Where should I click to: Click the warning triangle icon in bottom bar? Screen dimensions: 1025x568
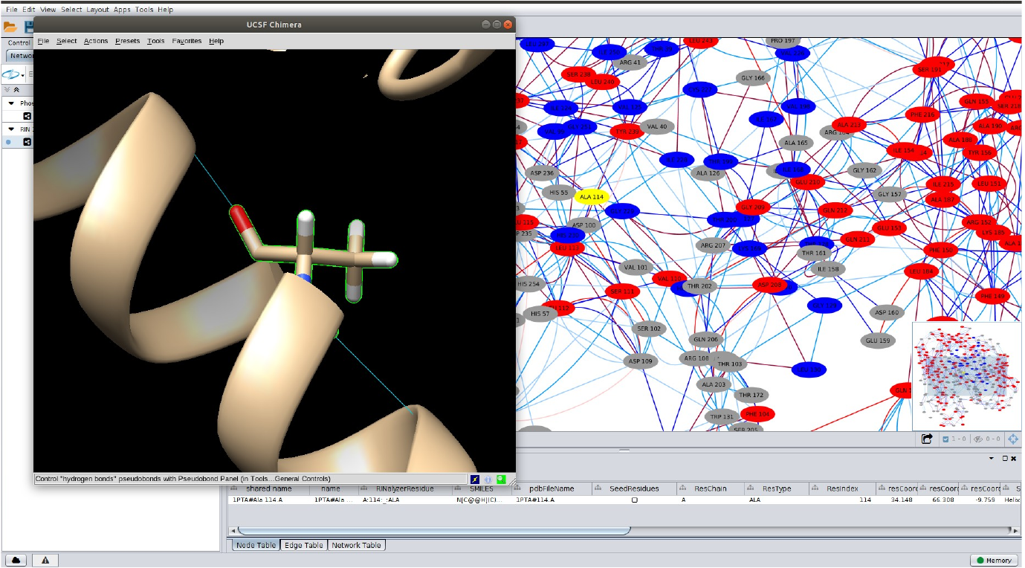[45, 560]
